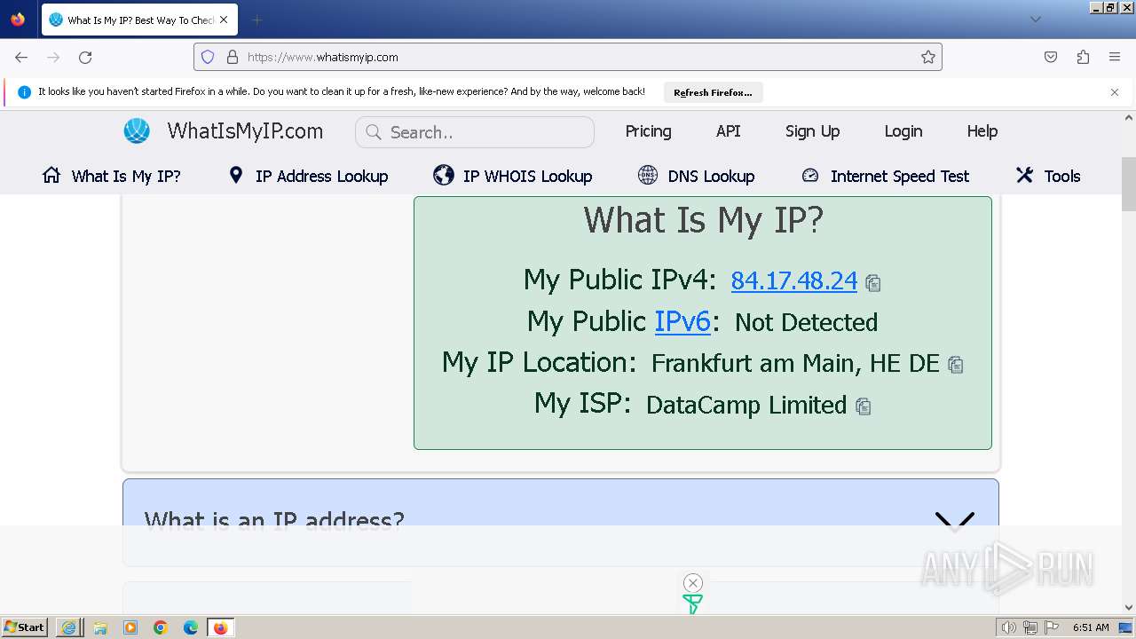Click the browser URL address bar

pos(568,57)
